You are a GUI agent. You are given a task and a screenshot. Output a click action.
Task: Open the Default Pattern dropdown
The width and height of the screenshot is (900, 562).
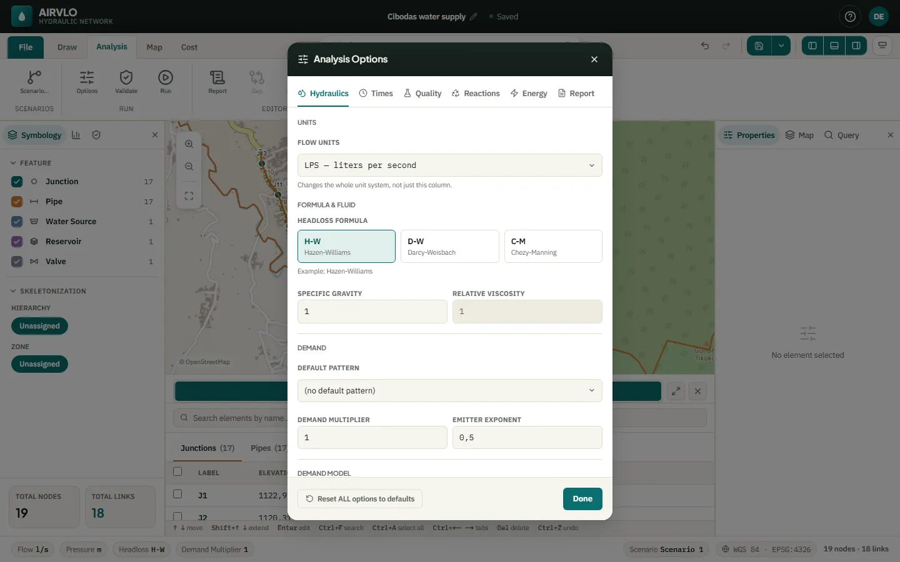[x=450, y=391]
